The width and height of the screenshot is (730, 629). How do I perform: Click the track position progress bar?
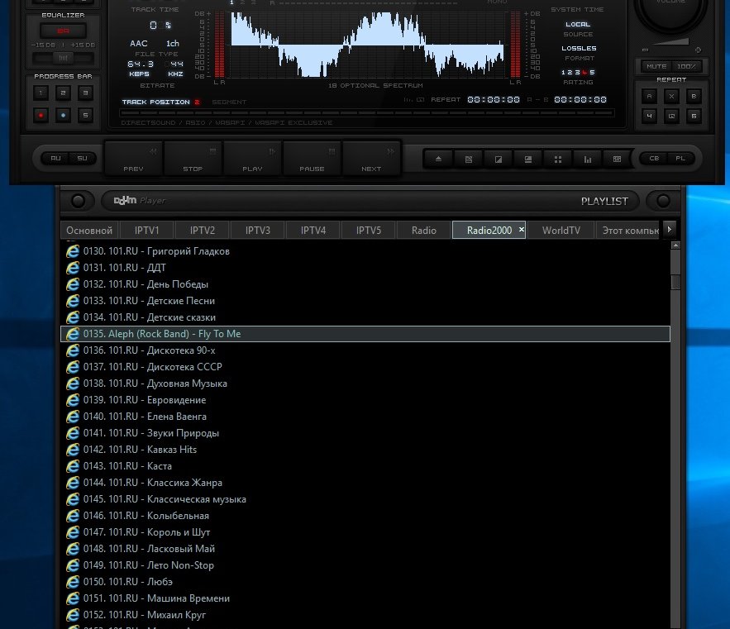tap(367, 112)
